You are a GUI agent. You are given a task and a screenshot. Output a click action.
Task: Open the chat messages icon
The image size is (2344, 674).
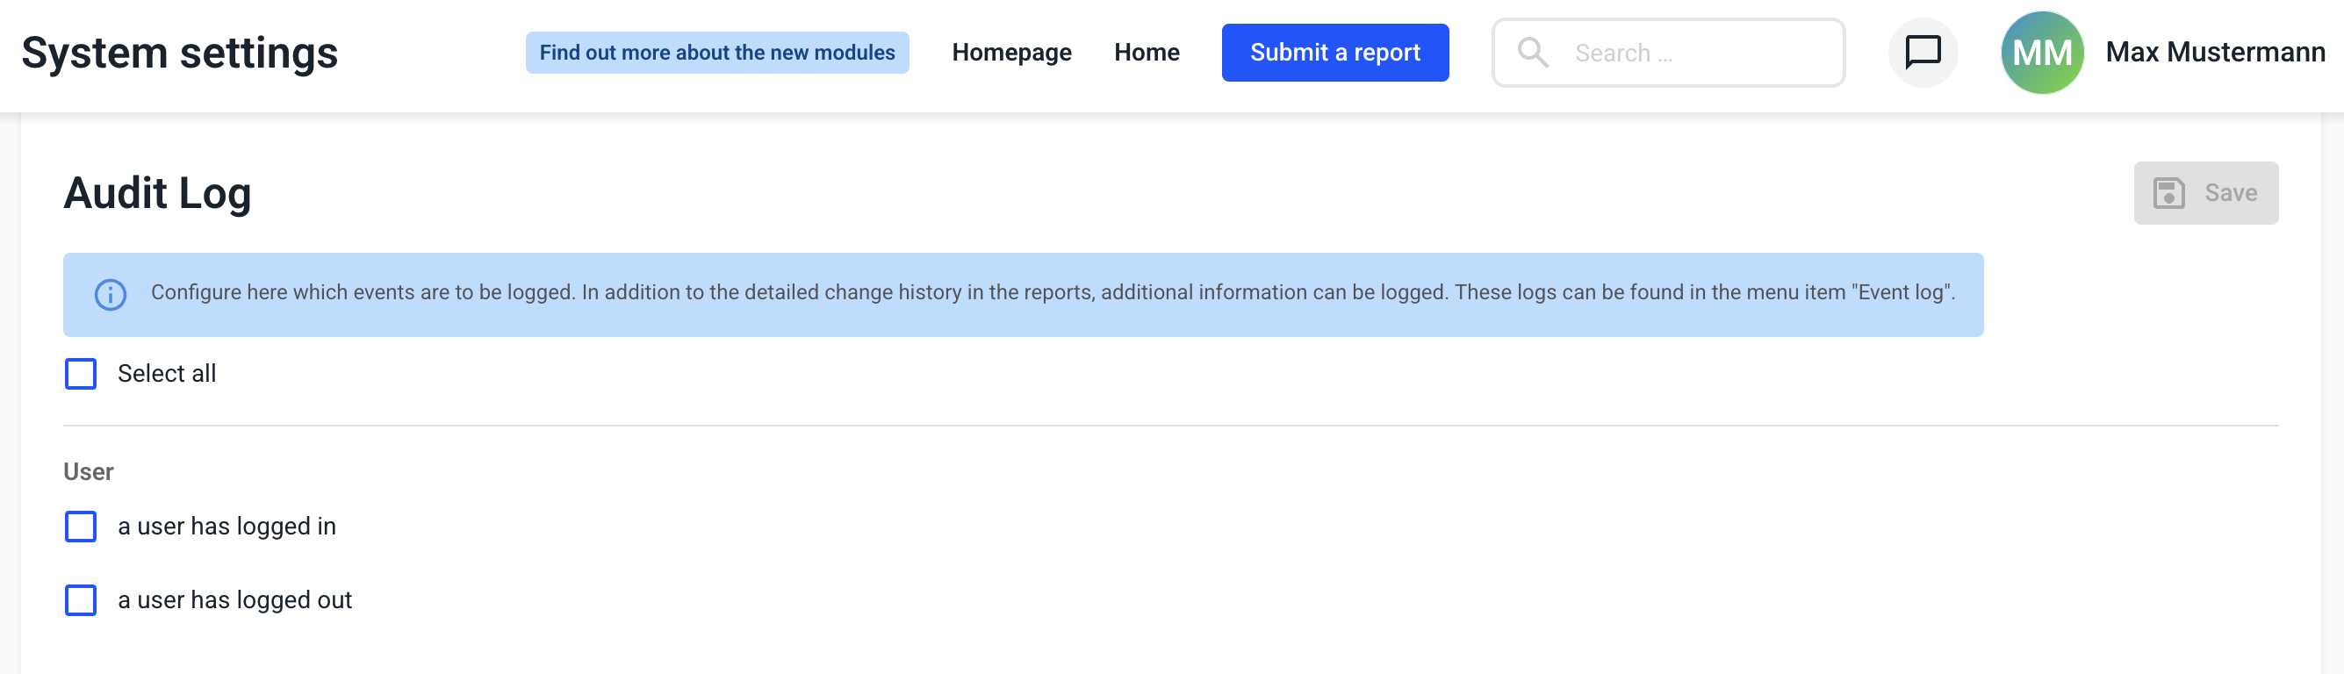pyautogui.click(x=1922, y=53)
